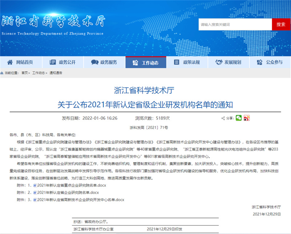
Task: Select the highlighted 工作动态 tab
Action: click(146, 62)
